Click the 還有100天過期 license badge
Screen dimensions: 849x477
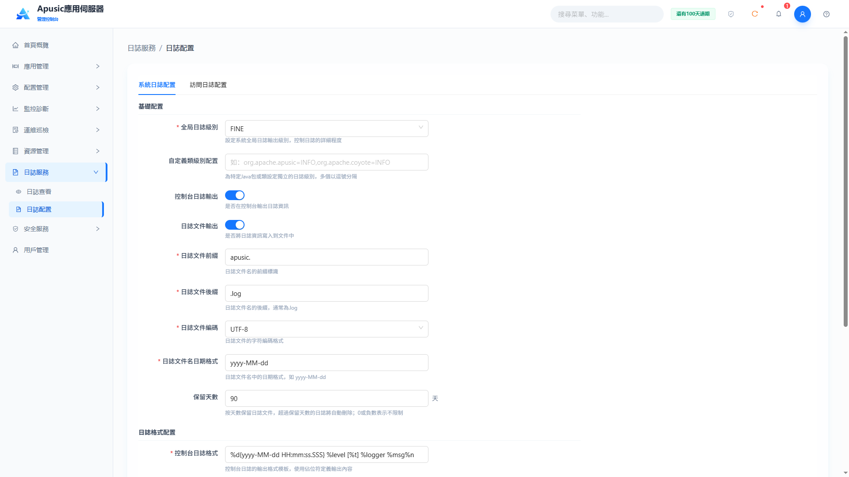693,14
